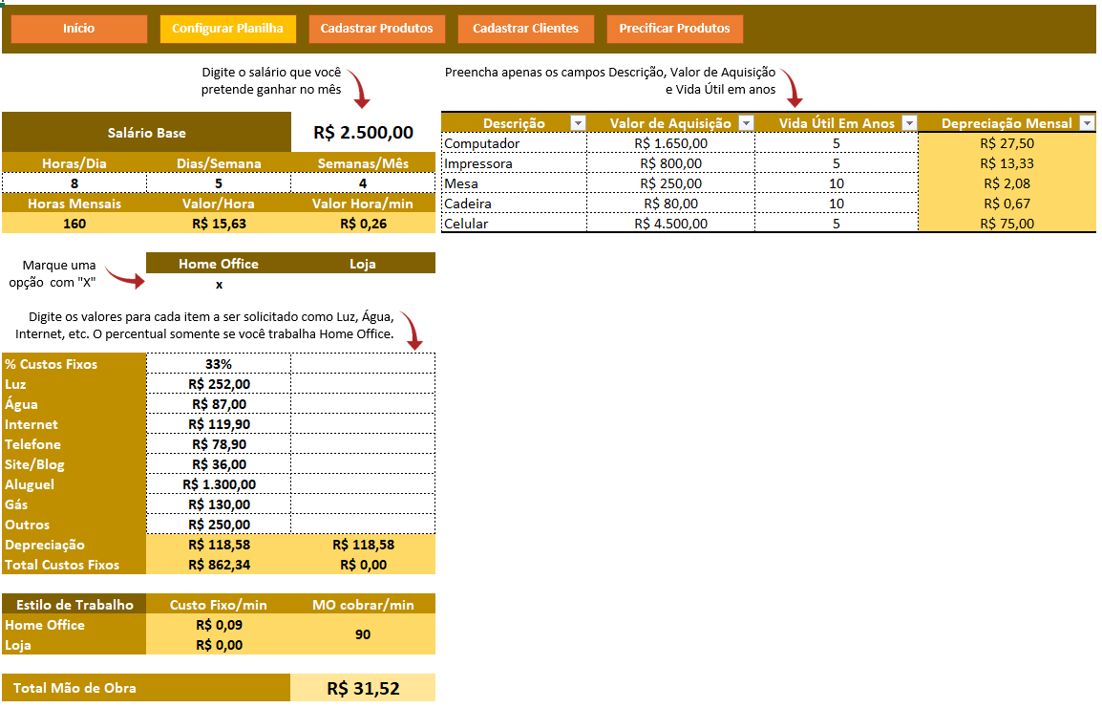The height and width of the screenshot is (708, 1102).
Task: Select the empty cell under the Loja option
Action: [363, 285]
